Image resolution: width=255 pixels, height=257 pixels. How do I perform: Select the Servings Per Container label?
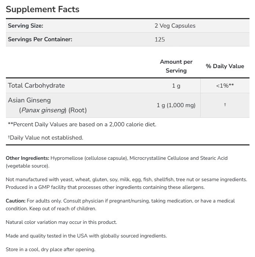[x=40, y=39]
